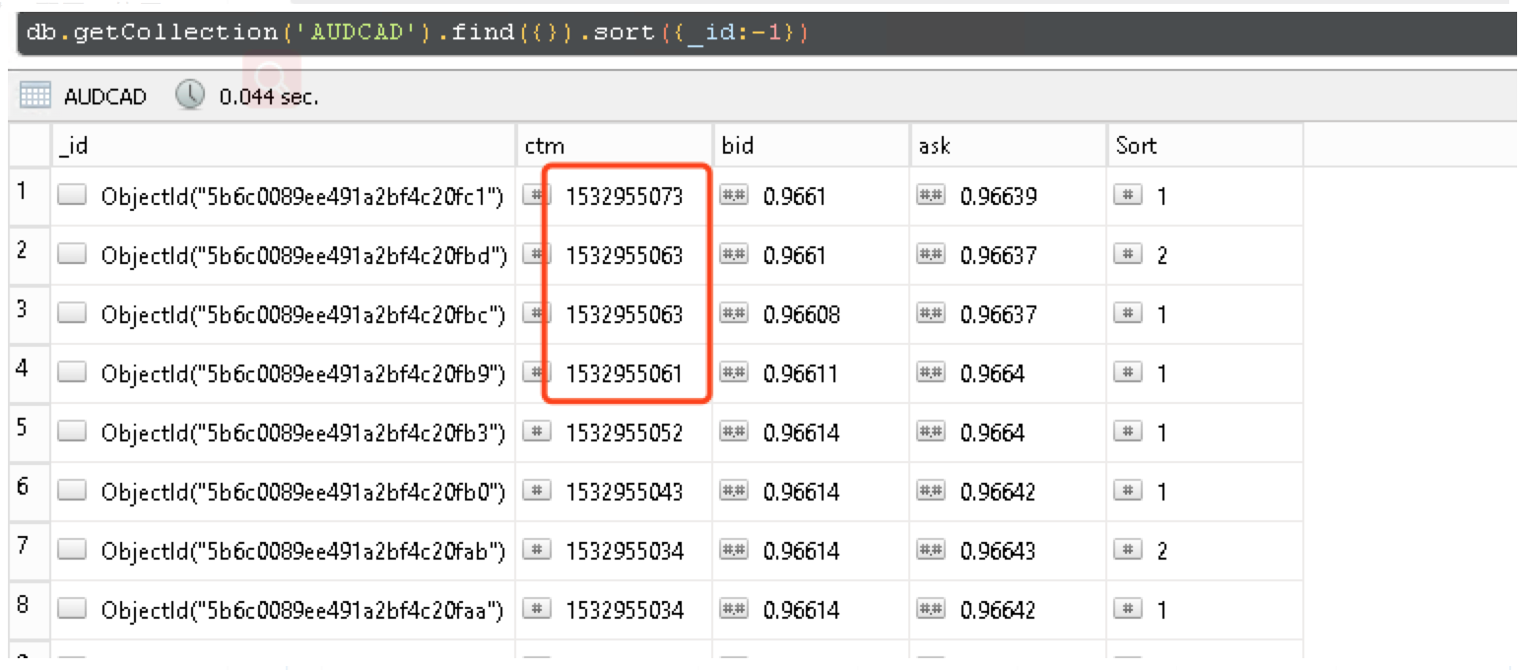
Task: Click the document icon for ObjectId ending 20fab
Action: [72, 551]
